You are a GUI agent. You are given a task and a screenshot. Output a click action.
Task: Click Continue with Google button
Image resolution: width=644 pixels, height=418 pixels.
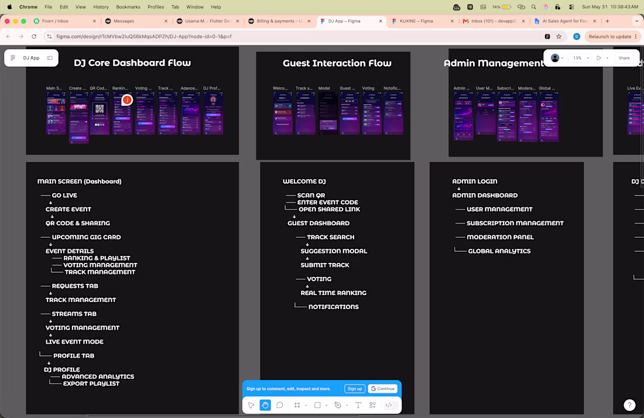pyautogui.click(x=383, y=389)
